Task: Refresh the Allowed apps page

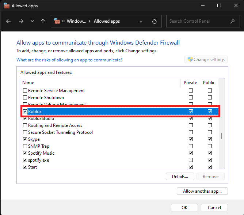Action: click(155, 21)
